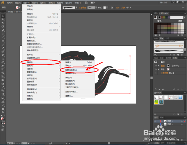Choose 扩展外观(E) in the Object menu
The image size is (187, 145).
click(x=32, y=37)
